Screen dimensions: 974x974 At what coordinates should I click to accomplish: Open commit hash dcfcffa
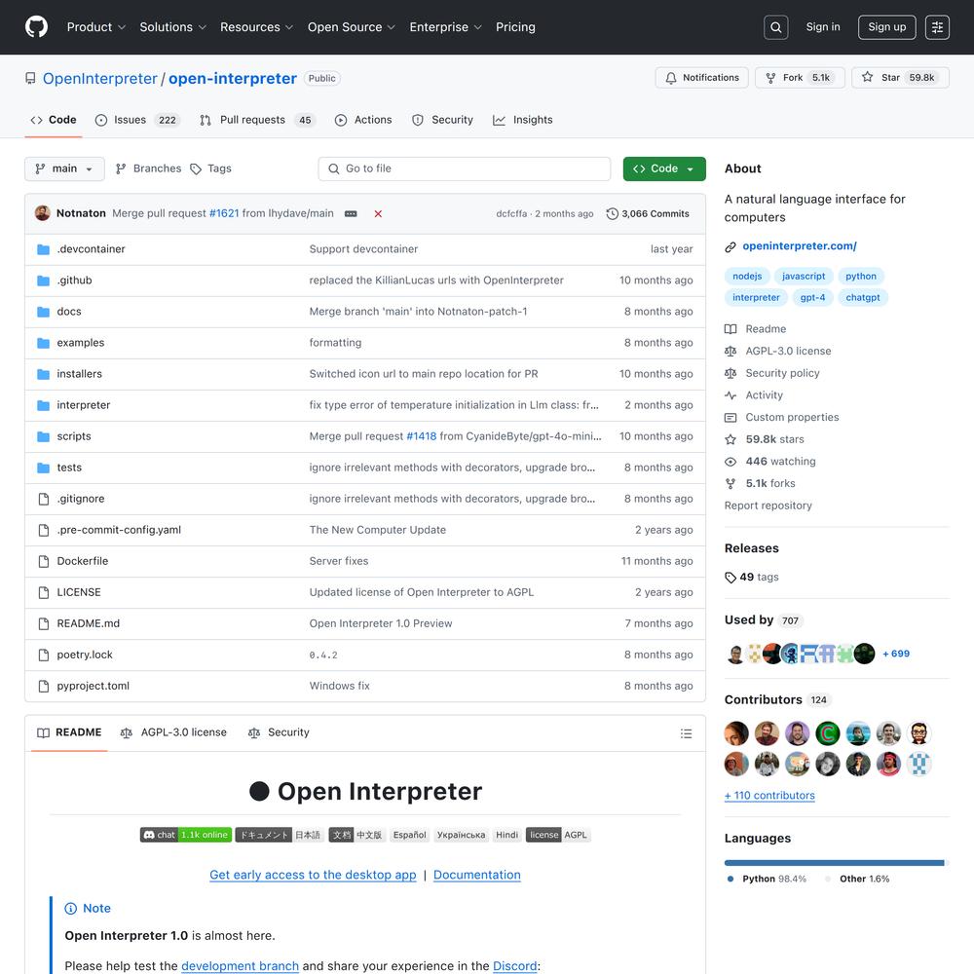pos(511,213)
